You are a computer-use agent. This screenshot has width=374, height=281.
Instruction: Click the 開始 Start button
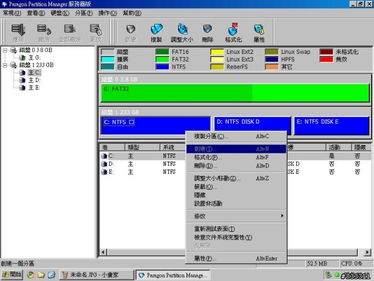[x=12, y=275]
